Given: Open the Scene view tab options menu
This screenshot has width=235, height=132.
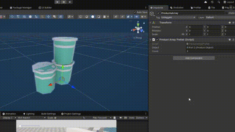Looking at the screenshot, I should coord(146,8).
